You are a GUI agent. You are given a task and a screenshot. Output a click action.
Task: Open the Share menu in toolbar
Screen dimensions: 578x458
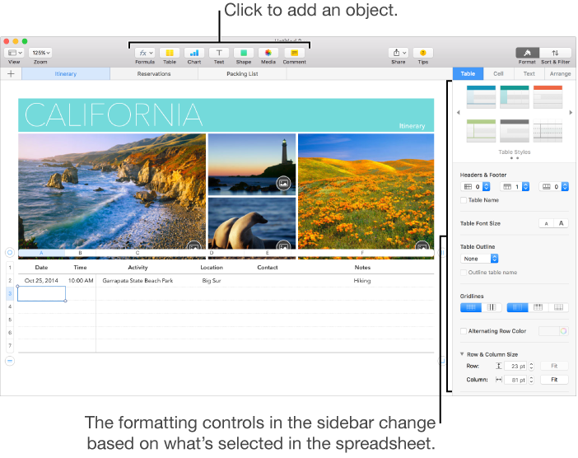[x=399, y=53]
